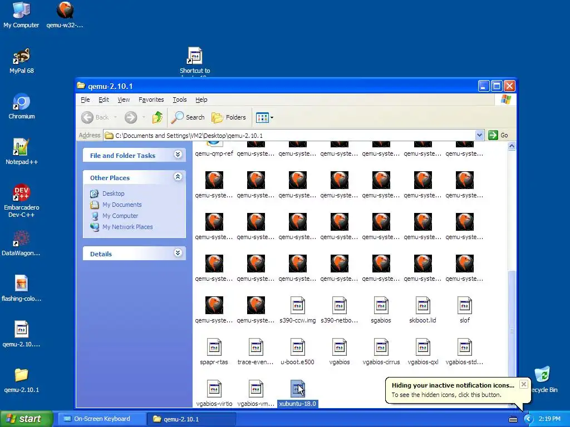Open the Help menu
This screenshot has height=427, width=570.
tap(201, 100)
